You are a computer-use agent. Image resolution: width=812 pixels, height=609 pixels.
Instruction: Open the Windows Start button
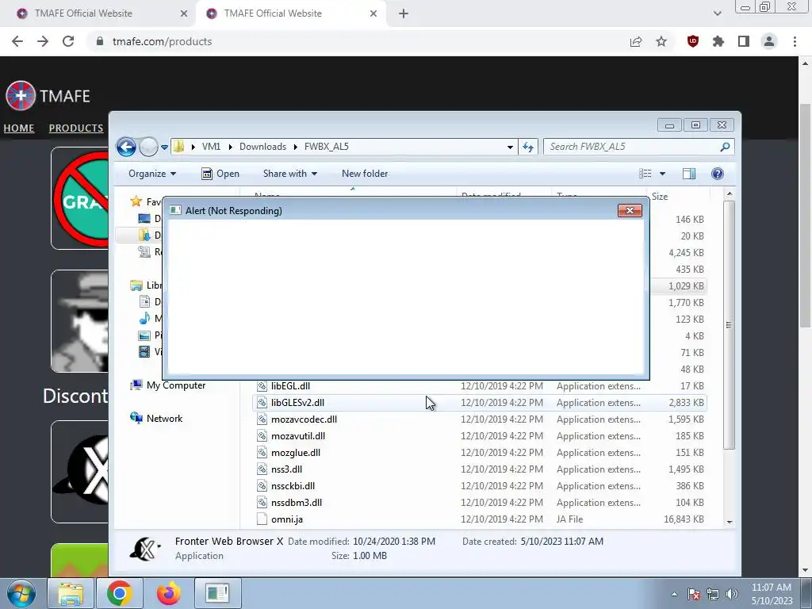coord(21,593)
